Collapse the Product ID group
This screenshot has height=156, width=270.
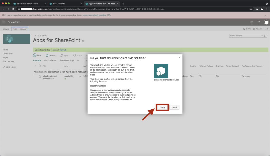34,72
